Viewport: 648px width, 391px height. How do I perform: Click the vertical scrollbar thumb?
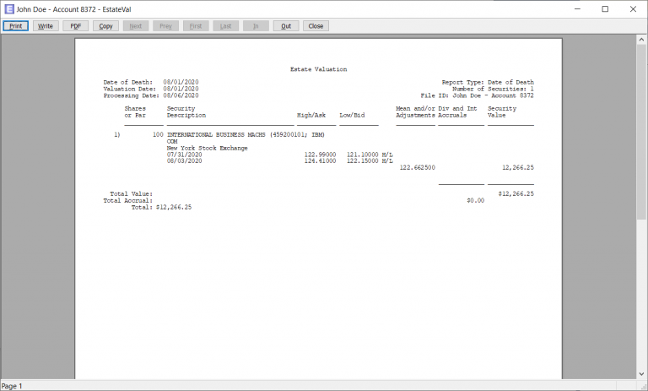[x=641, y=127]
